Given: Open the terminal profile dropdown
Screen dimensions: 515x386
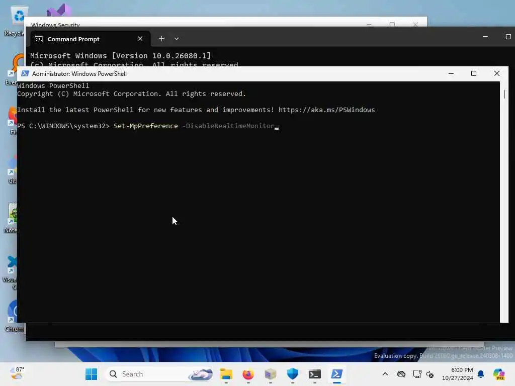Looking at the screenshot, I should point(177,39).
